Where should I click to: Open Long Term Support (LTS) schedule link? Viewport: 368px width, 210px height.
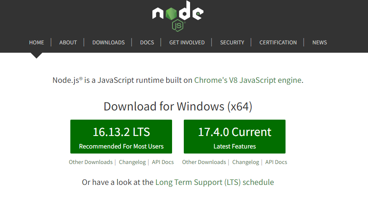(214, 182)
